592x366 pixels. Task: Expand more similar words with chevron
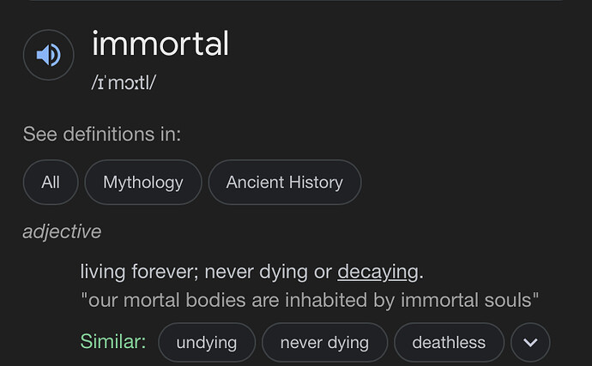pos(530,342)
